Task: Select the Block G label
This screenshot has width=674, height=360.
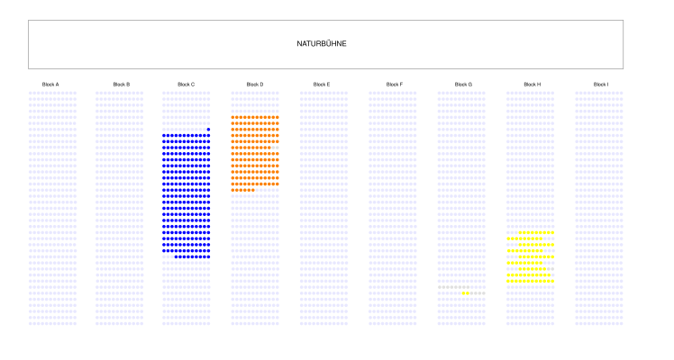Action: pos(463,85)
